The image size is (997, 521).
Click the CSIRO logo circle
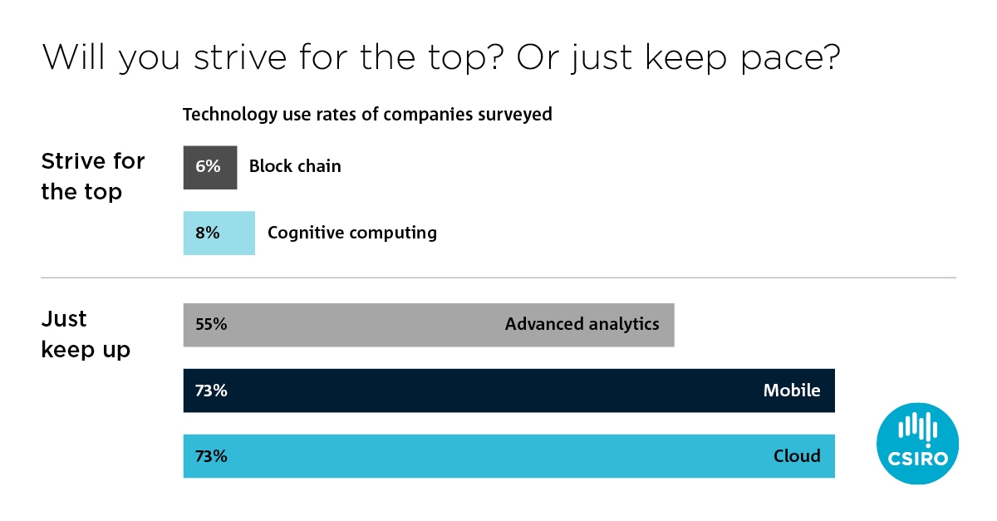pyautogui.click(x=918, y=444)
